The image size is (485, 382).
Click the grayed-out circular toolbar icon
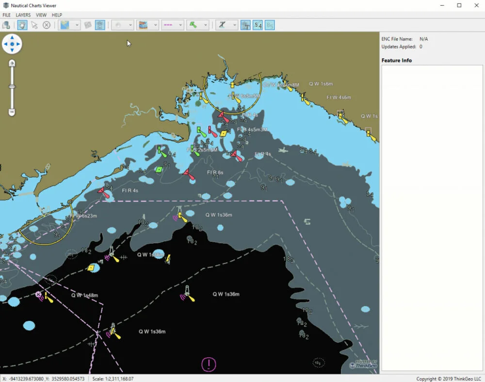(118, 25)
